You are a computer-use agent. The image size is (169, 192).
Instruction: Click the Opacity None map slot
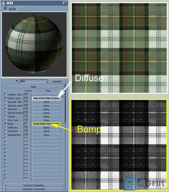46,116
